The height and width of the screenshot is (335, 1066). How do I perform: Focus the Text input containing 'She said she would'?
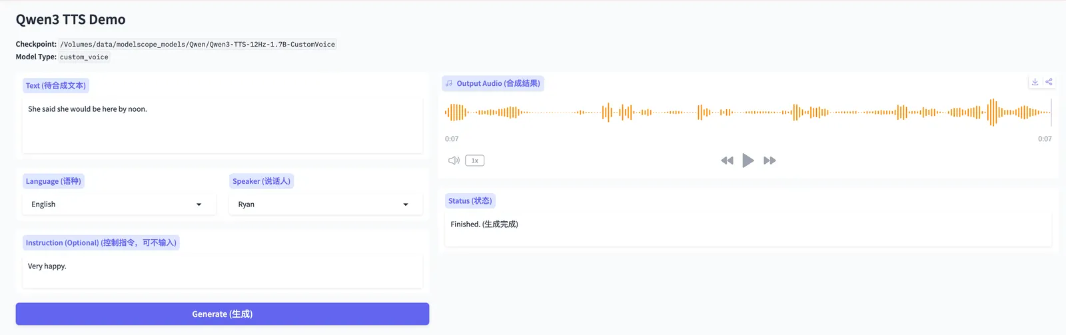pyautogui.click(x=223, y=126)
